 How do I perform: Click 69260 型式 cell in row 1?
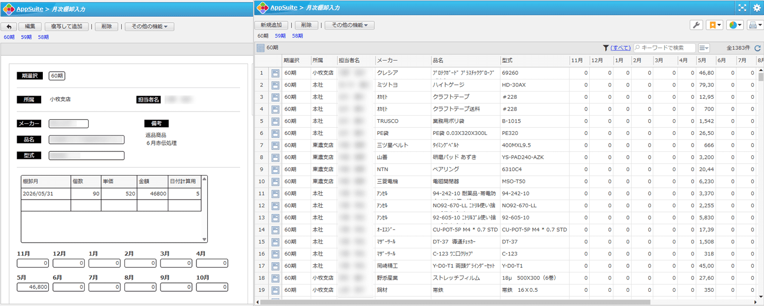[x=534, y=73]
